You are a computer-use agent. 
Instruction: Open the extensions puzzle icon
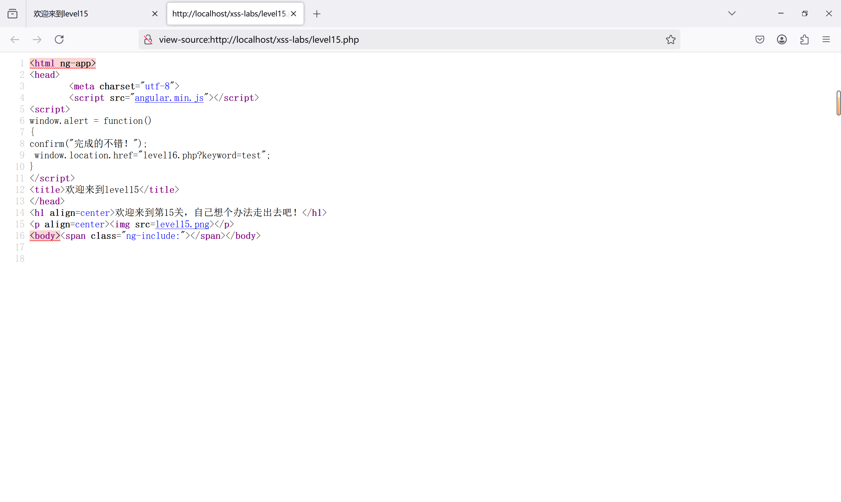click(804, 39)
